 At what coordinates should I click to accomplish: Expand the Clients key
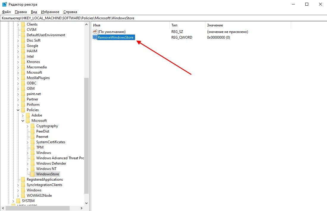tap(18, 24)
